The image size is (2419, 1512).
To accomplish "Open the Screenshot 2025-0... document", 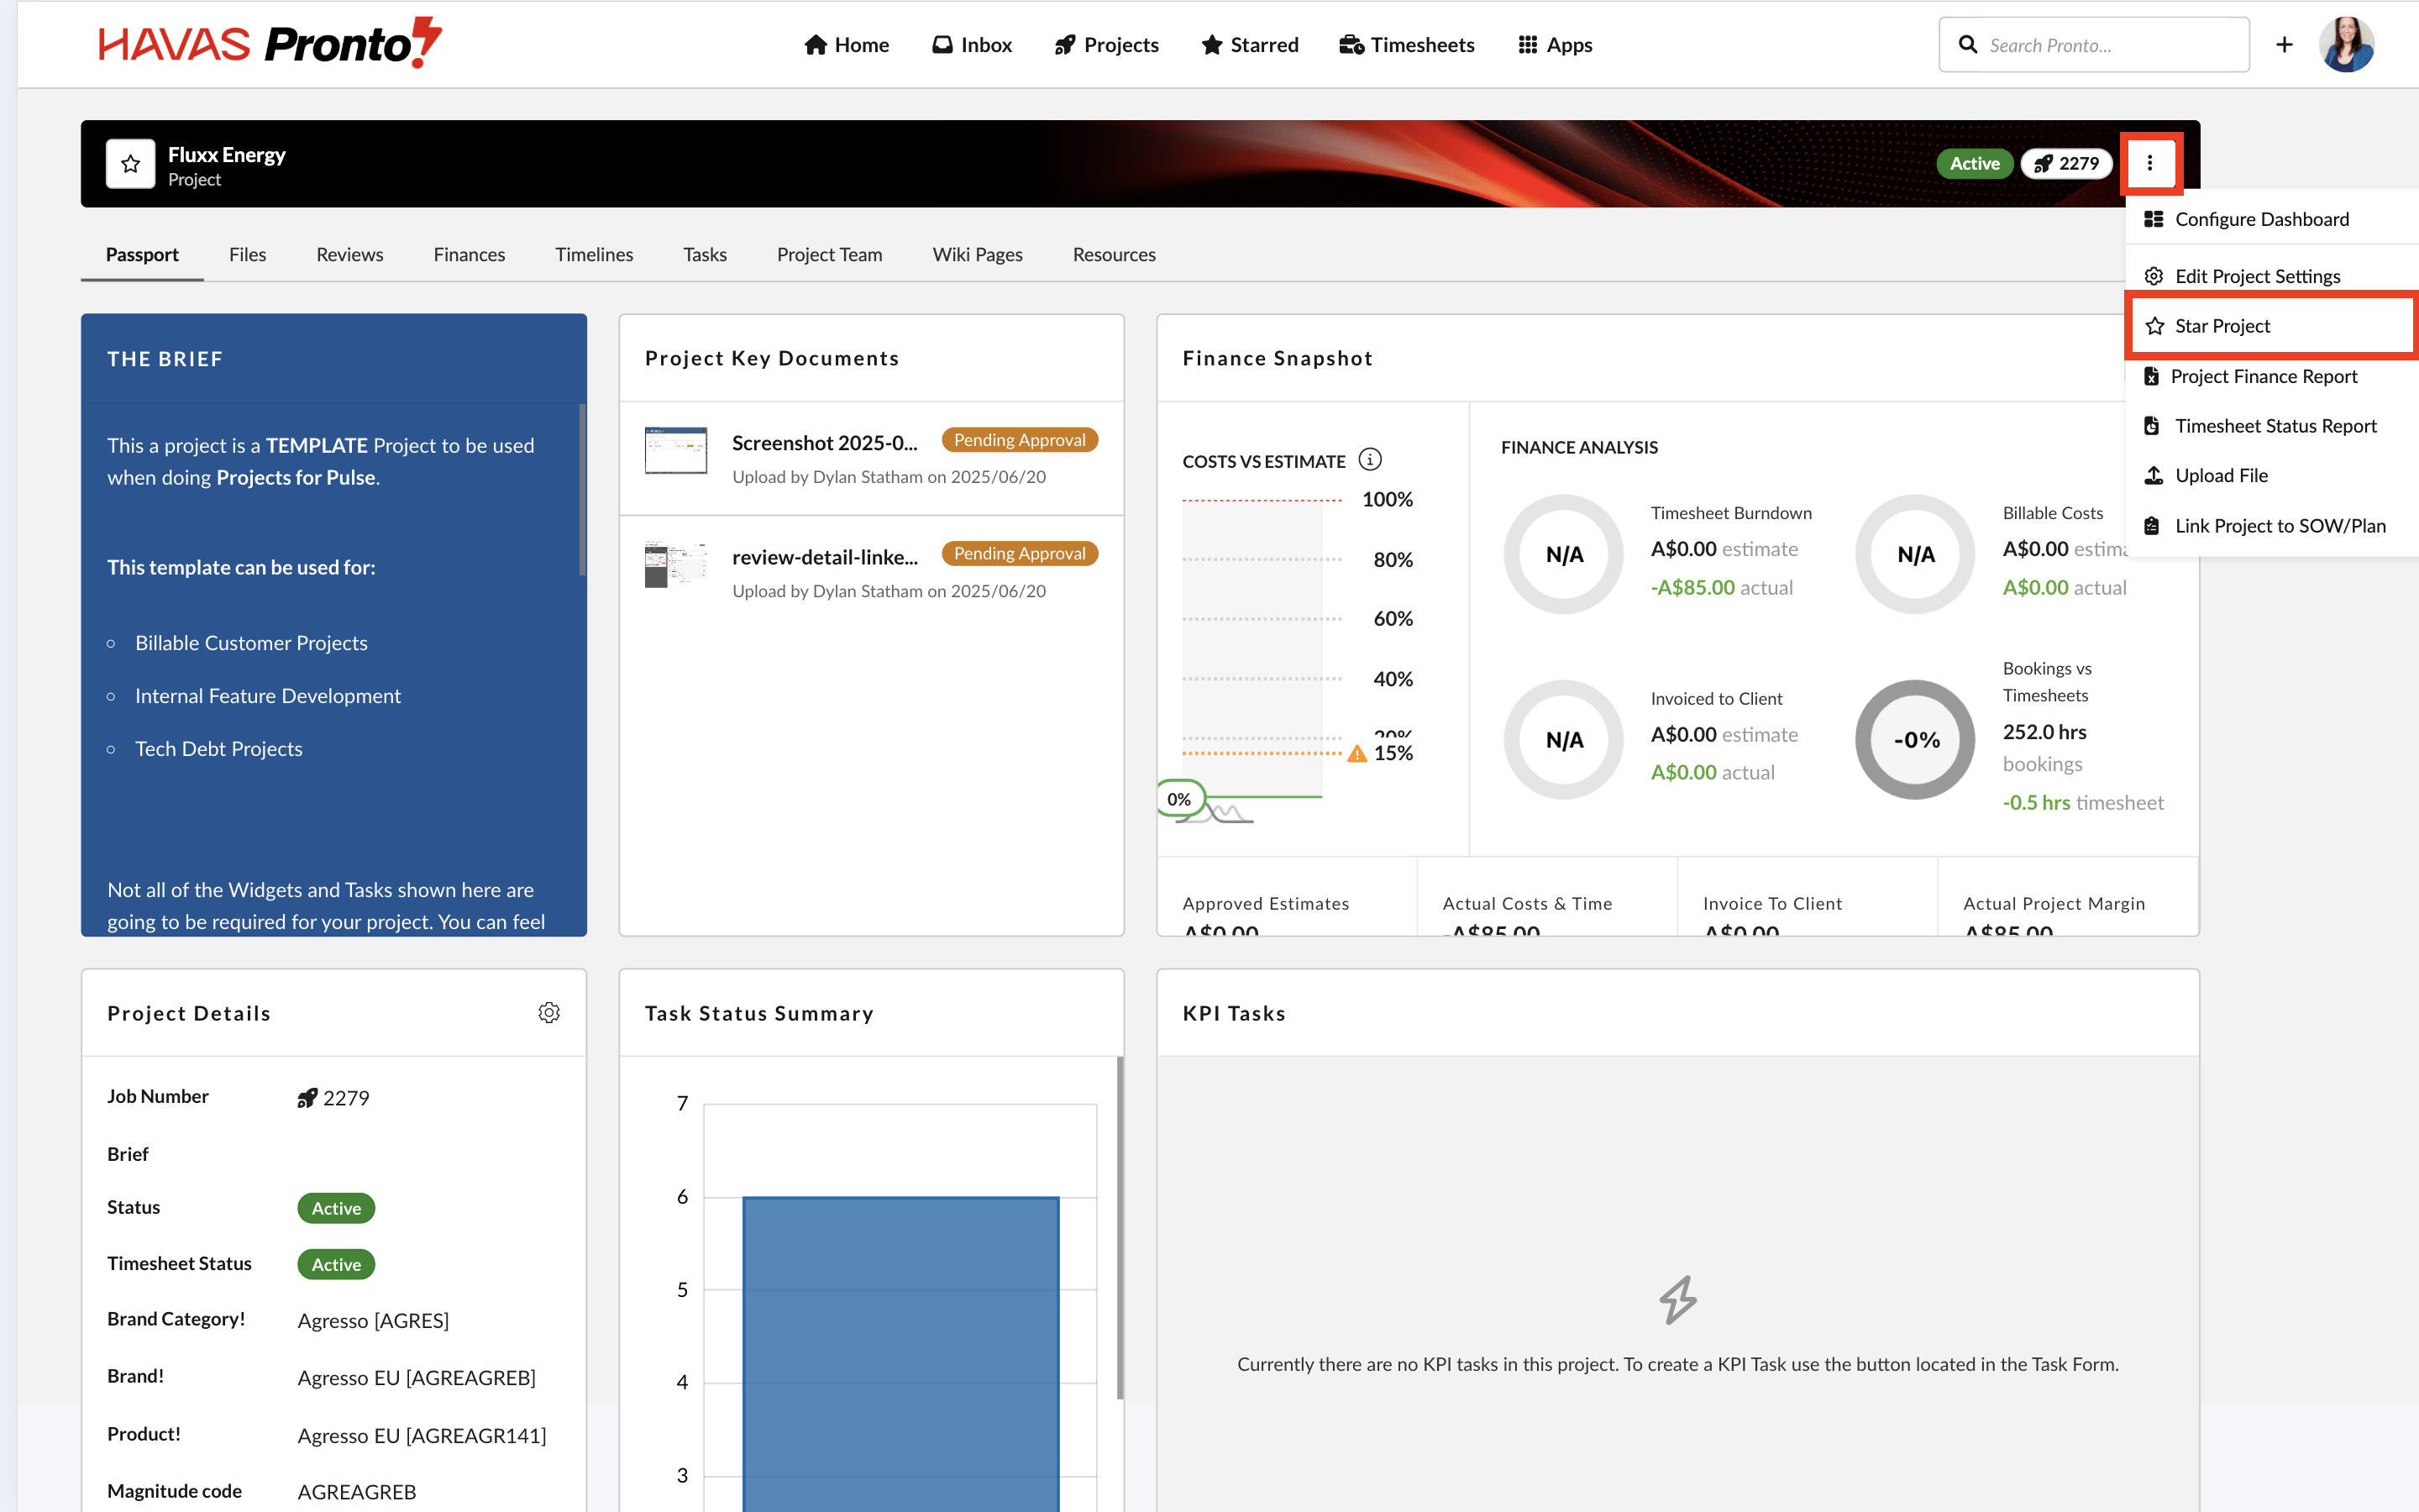I will 824,442.
